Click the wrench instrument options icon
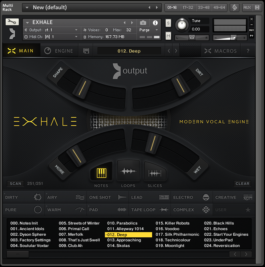The image size is (265, 267). tap(12, 22)
